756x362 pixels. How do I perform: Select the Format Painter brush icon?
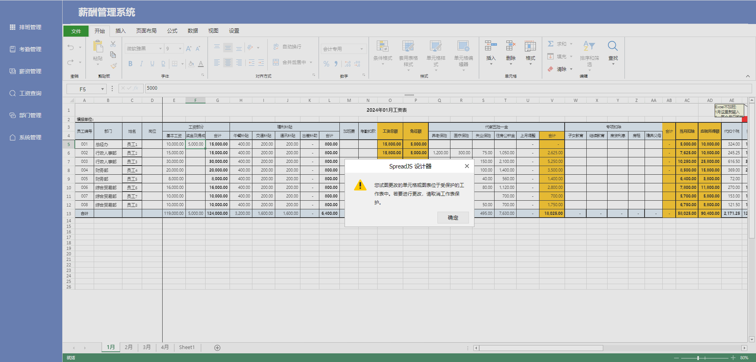click(113, 66)
